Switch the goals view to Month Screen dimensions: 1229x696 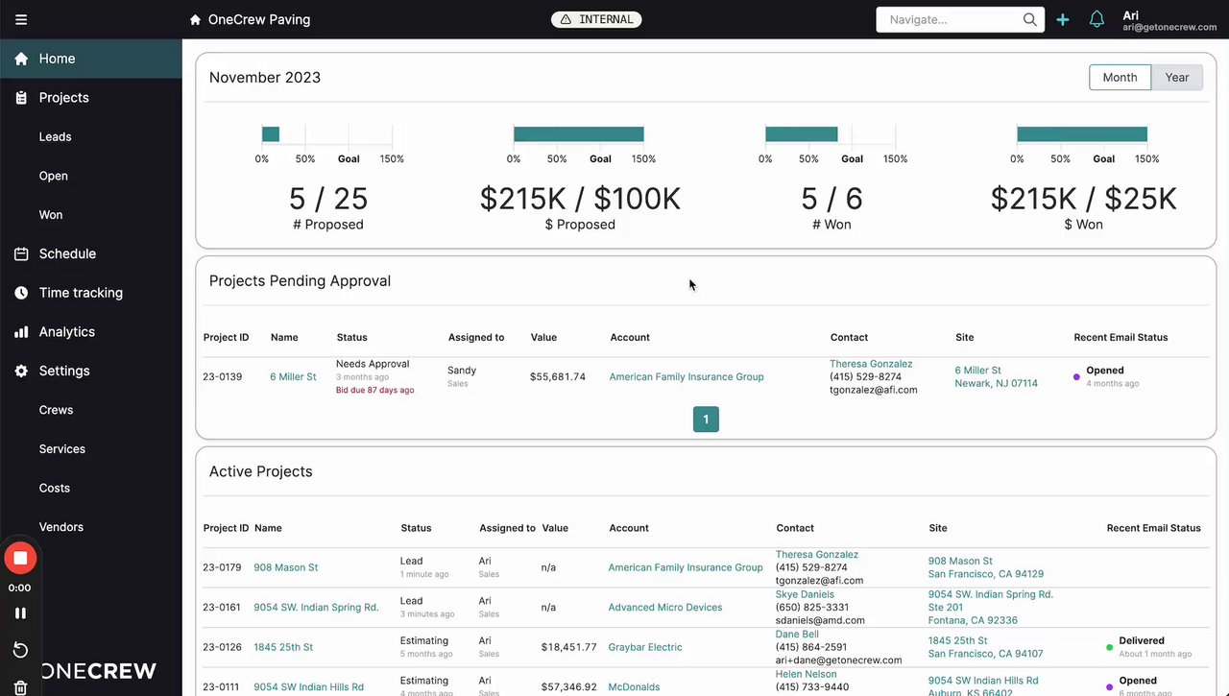[x=1120, y=78]
